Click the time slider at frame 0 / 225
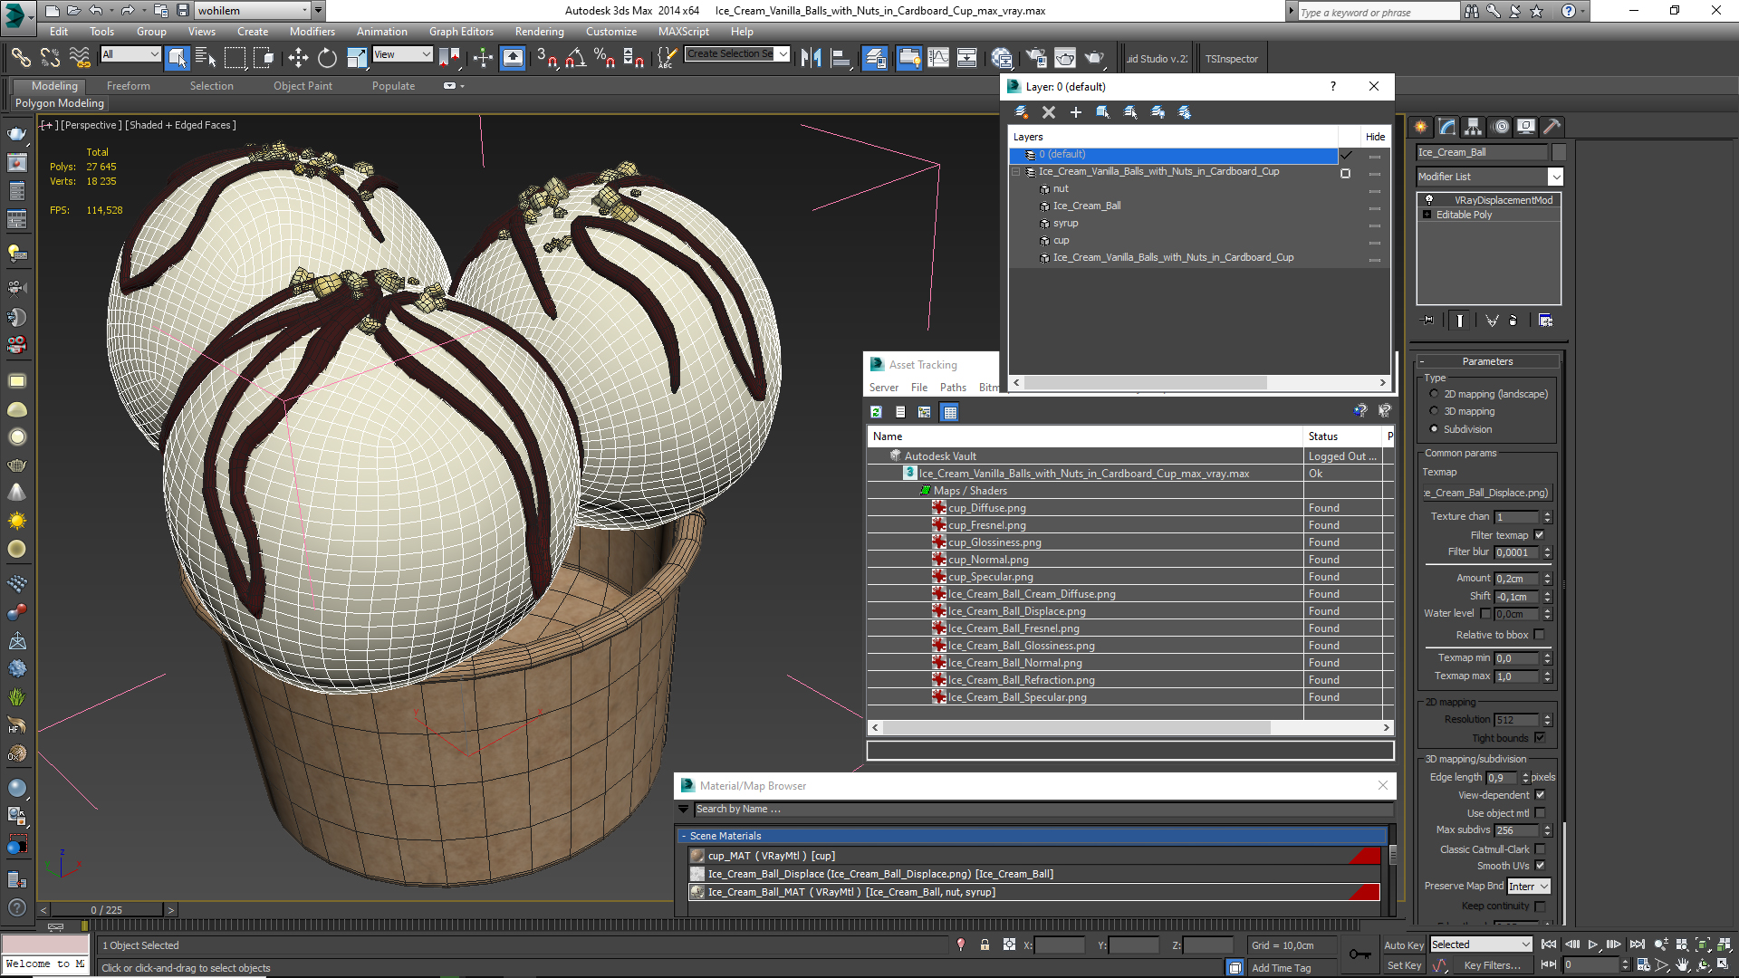1739x978 pixels. click(107, 910)
